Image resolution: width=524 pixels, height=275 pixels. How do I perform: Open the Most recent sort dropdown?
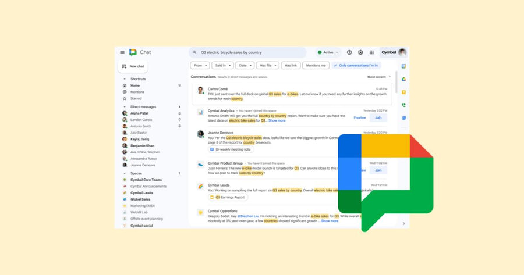coord(379,77)
